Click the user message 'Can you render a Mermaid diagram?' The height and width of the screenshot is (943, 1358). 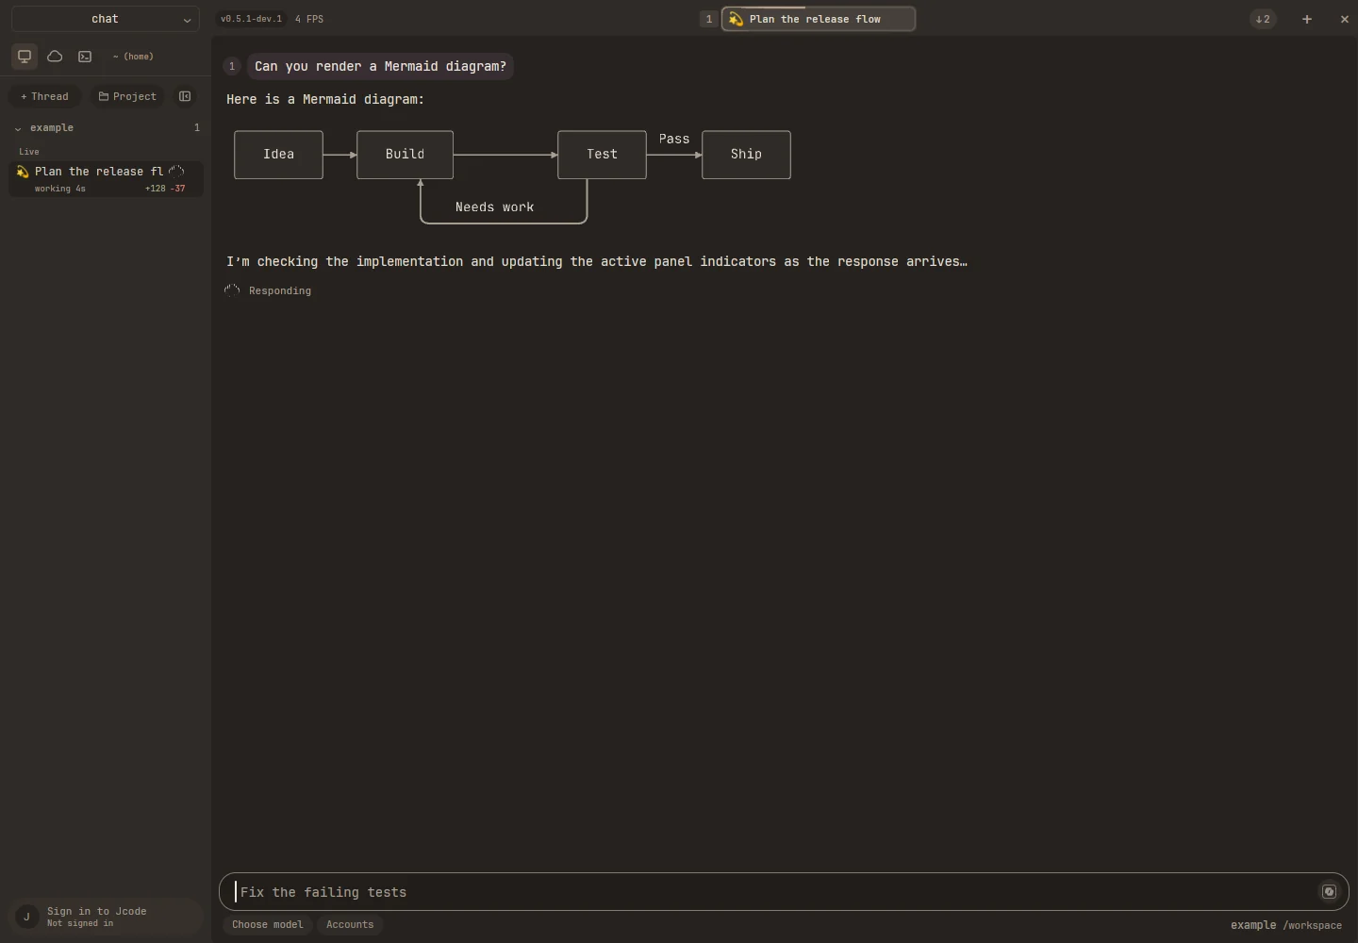[x=380, y=66]
